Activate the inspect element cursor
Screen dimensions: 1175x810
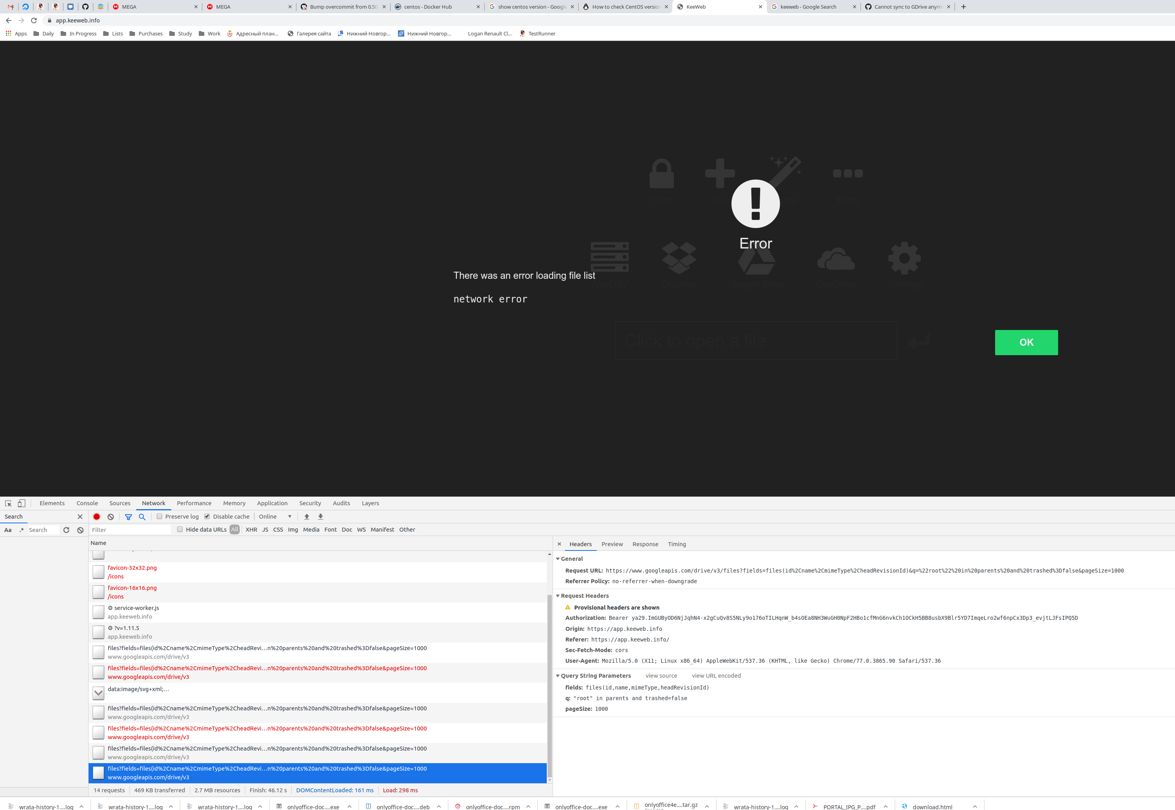(x=7, y=503)
